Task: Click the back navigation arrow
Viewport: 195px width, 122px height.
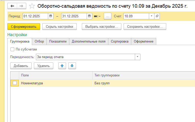Action: [x=12, y=6]
